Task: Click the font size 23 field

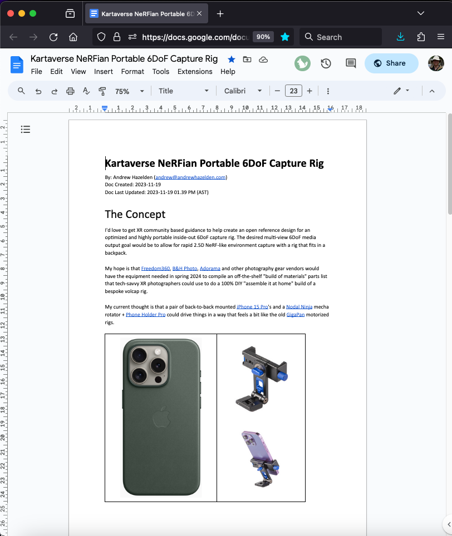Action: (293, 91)
